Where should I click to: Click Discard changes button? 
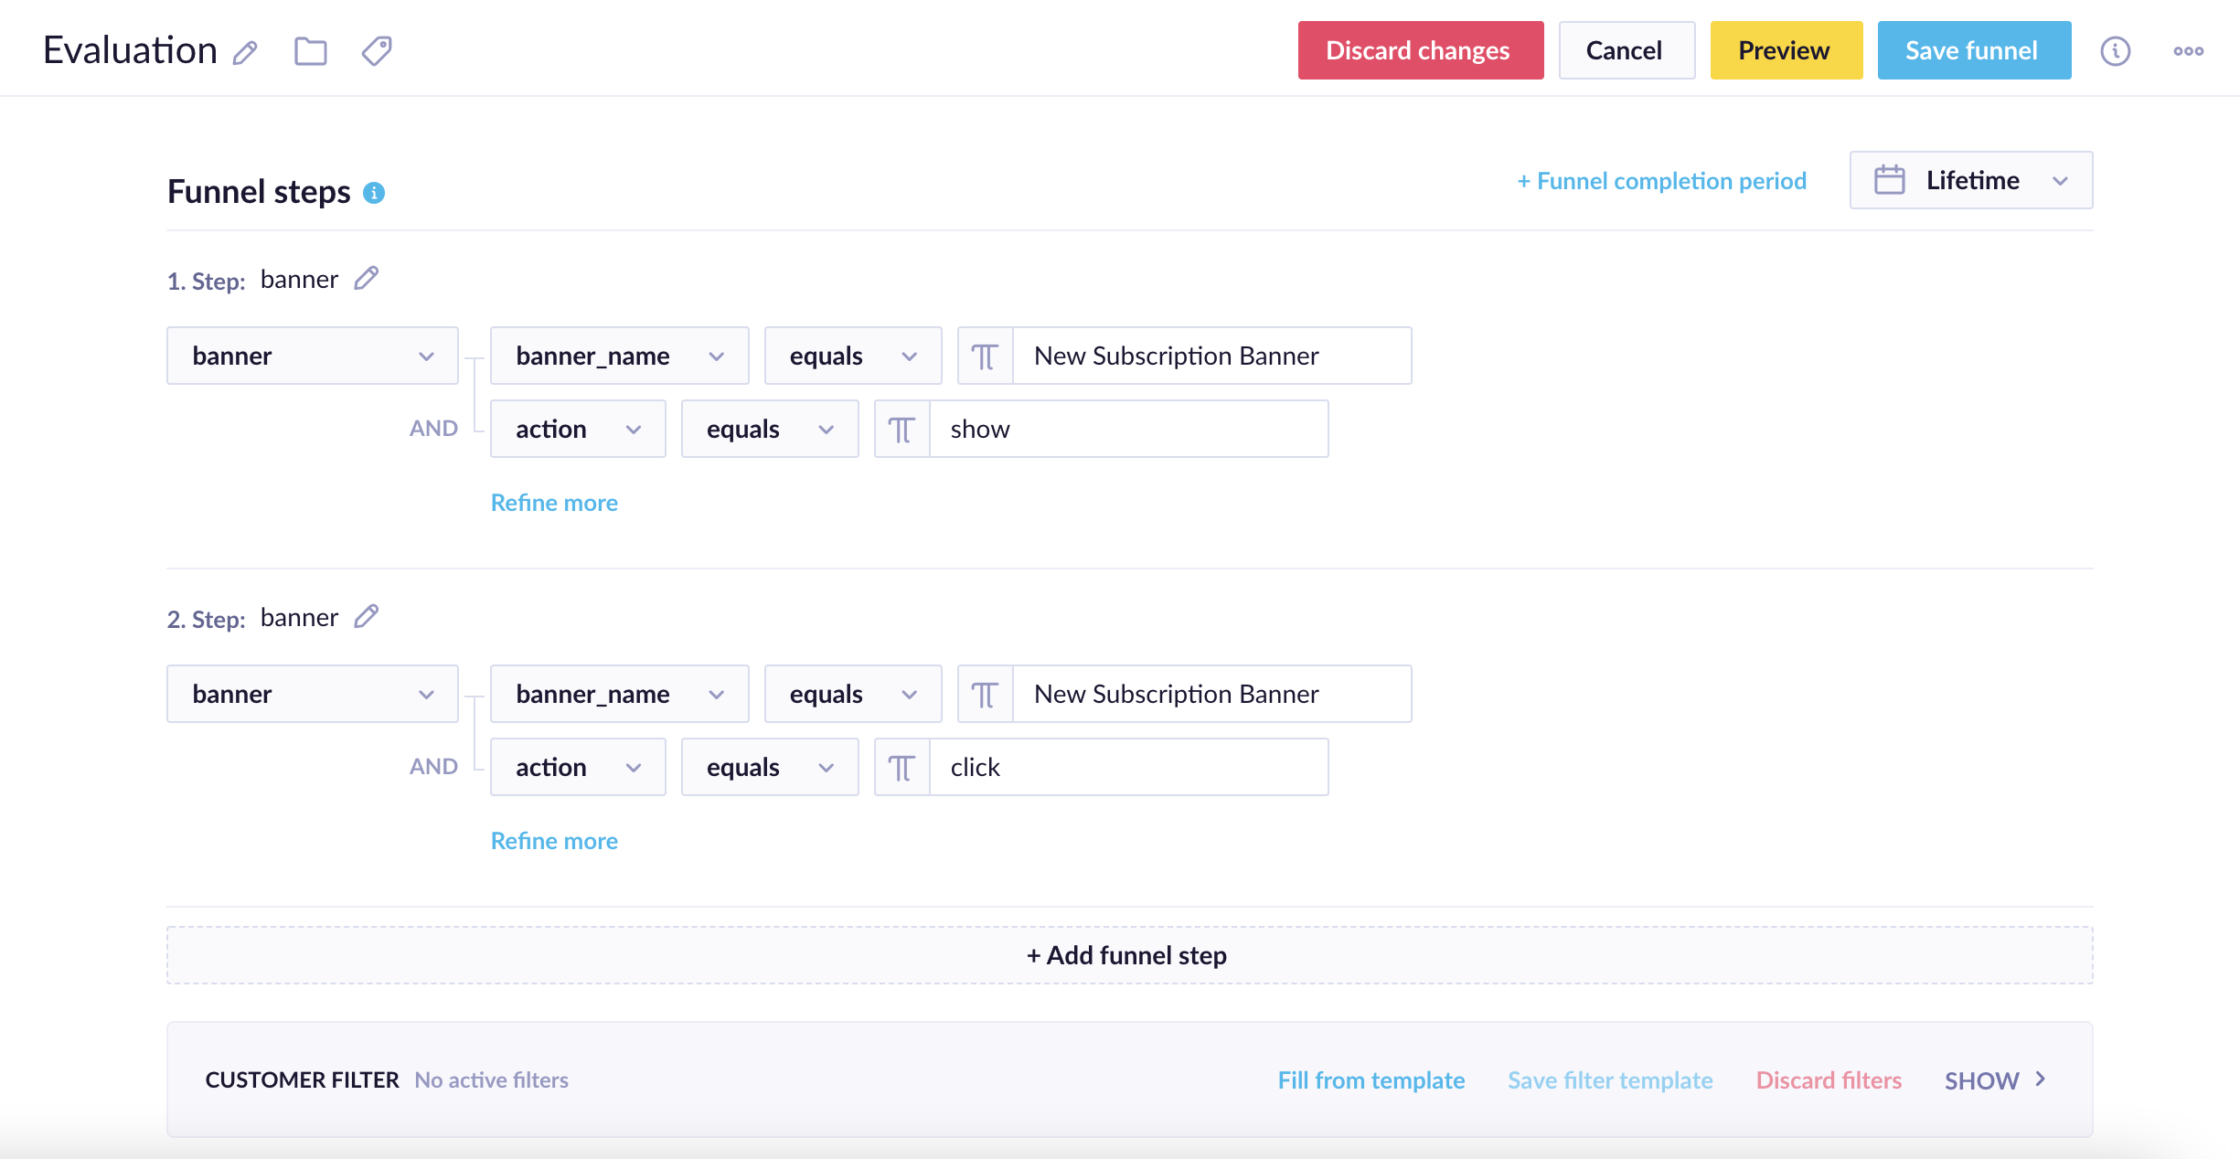1420,51
